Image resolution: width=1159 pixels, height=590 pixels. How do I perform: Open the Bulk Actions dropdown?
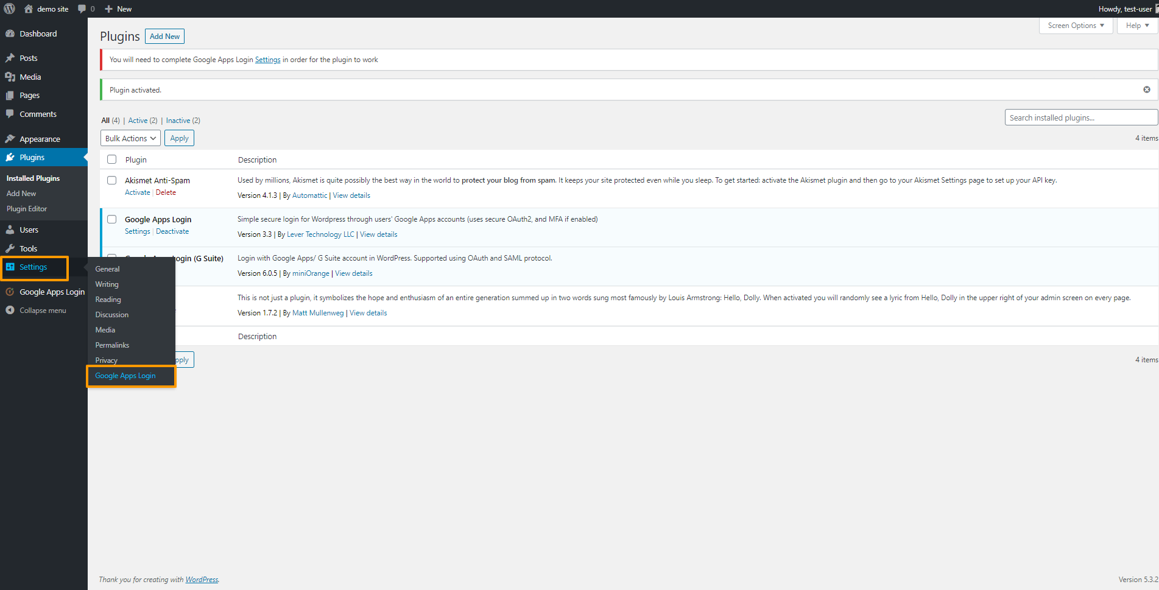point(130,138)
